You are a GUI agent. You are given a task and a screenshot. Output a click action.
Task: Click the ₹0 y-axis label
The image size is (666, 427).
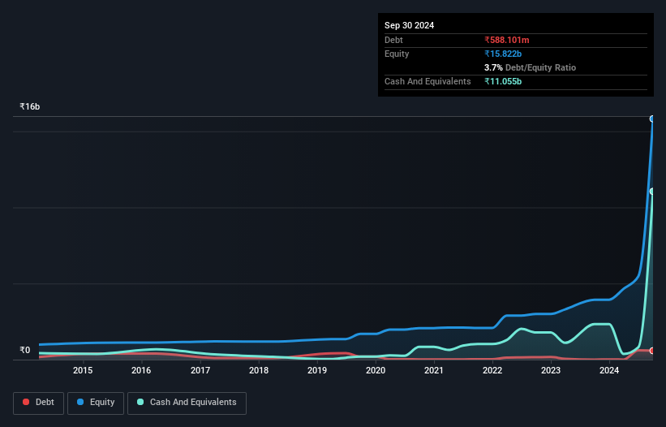pyautogui.click(x=25, y=350)
